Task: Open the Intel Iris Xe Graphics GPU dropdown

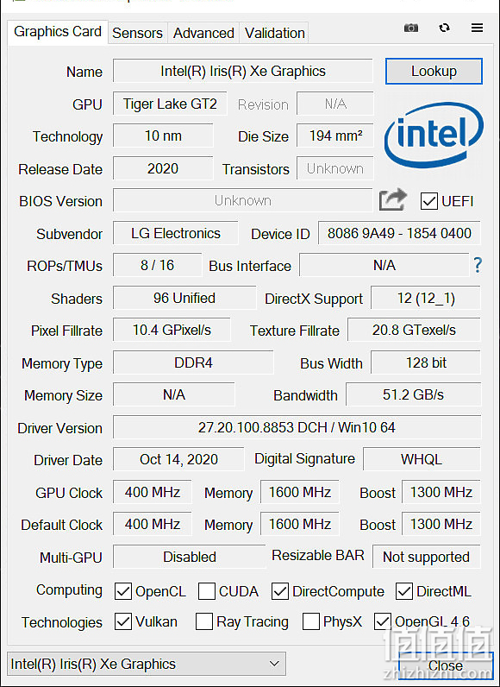Action: [147, 664]
